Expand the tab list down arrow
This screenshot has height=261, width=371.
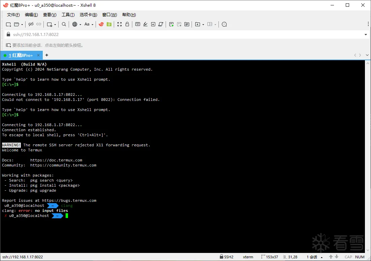point(367,55)
